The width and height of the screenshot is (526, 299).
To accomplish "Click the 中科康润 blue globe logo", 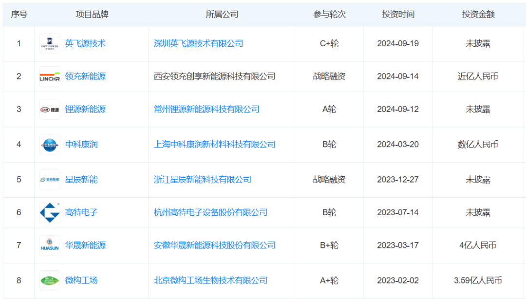I will pos(50,145).
